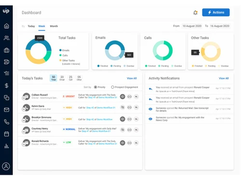The height and width of the screenshot is (181, 241).
Task: Open the mail envelope icon in sidebar
Action: pyautogui.click(x=6, y=110)
